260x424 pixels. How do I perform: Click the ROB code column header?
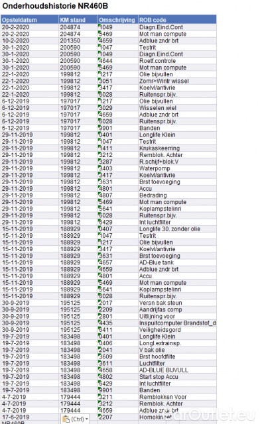(177, 20)
